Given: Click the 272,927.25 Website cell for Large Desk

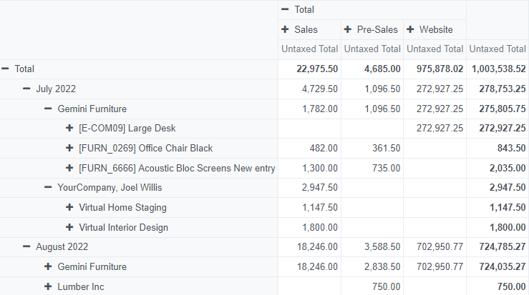Looking at the screenshot, I should [x=435, y=129].
